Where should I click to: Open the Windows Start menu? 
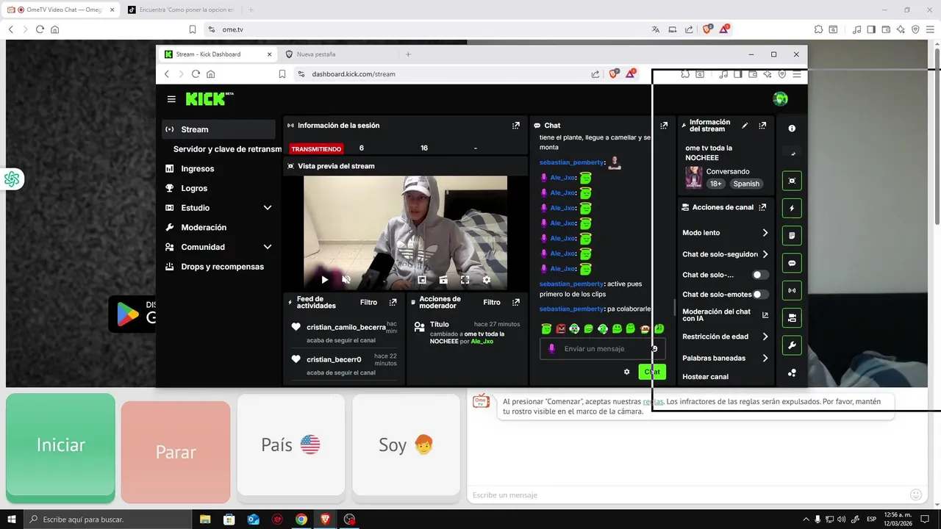tap(11, 519)
